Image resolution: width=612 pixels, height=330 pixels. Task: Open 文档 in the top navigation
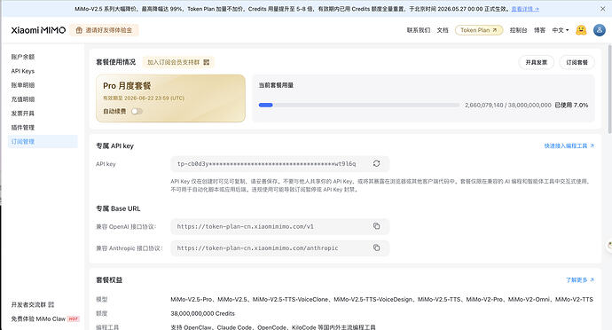pos(443,30)
